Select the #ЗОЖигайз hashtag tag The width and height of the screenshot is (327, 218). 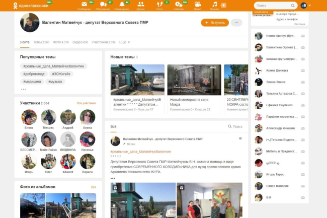tap(62, 74)
